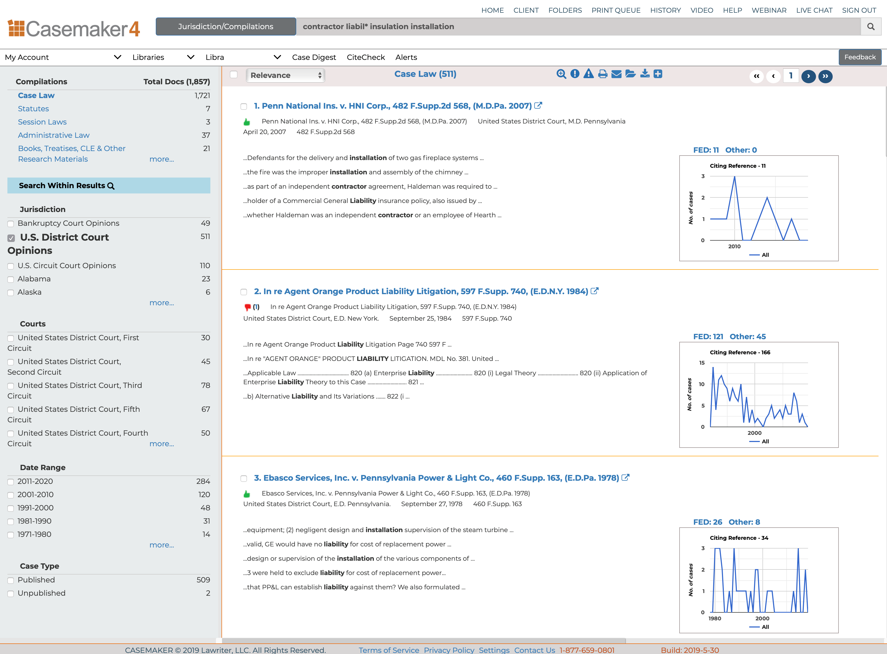This screenshot has height=654, width=887.
Task: Check Third Circuit district court filter
Action: [11, 386]
